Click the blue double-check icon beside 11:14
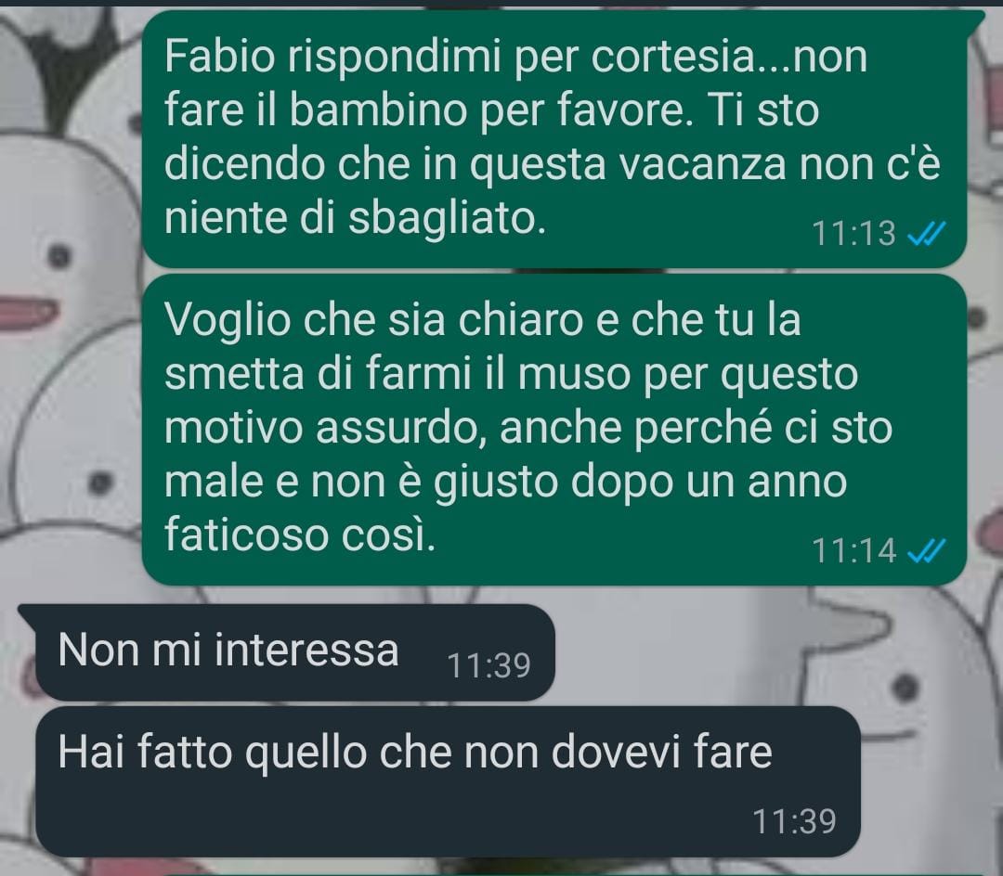The width and height of the screenshot is (1003, 876). coord(926,550)
